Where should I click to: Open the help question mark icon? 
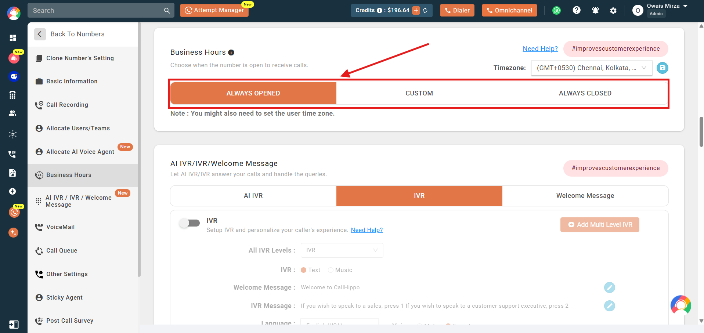[x=577, y=10]
